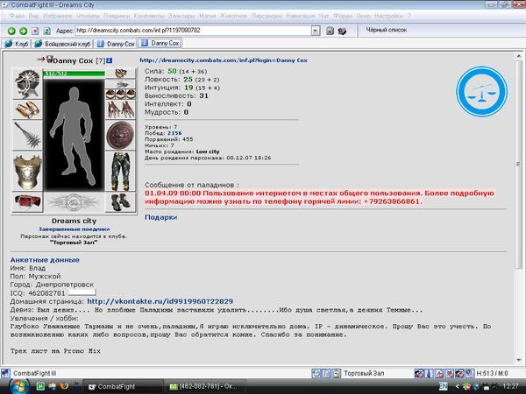Click the clan emblem left of Danny Cox's name

(x=50, y=60)
